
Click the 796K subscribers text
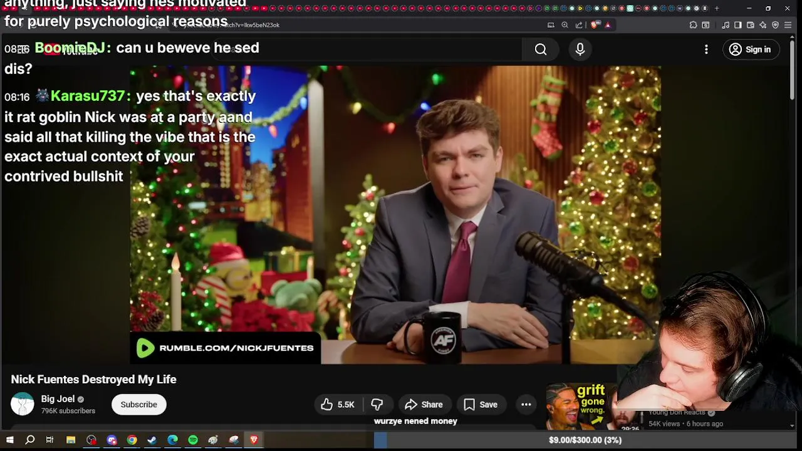[68, 411]
